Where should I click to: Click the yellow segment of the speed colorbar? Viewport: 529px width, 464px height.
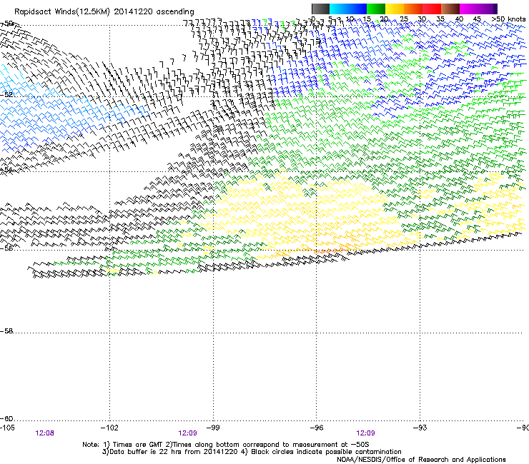pyautogui.click(x=395, y=9)
